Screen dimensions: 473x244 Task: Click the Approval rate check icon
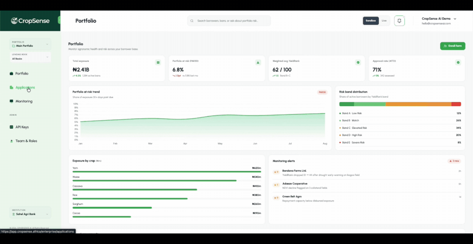click(x=458, y=62)
